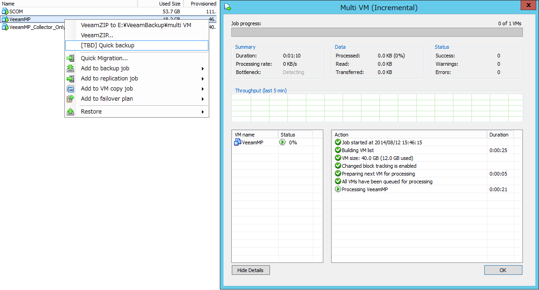
Task: Choose Quick Migration... from context menu
Action: pyautogui.click(x=137, y=58)
